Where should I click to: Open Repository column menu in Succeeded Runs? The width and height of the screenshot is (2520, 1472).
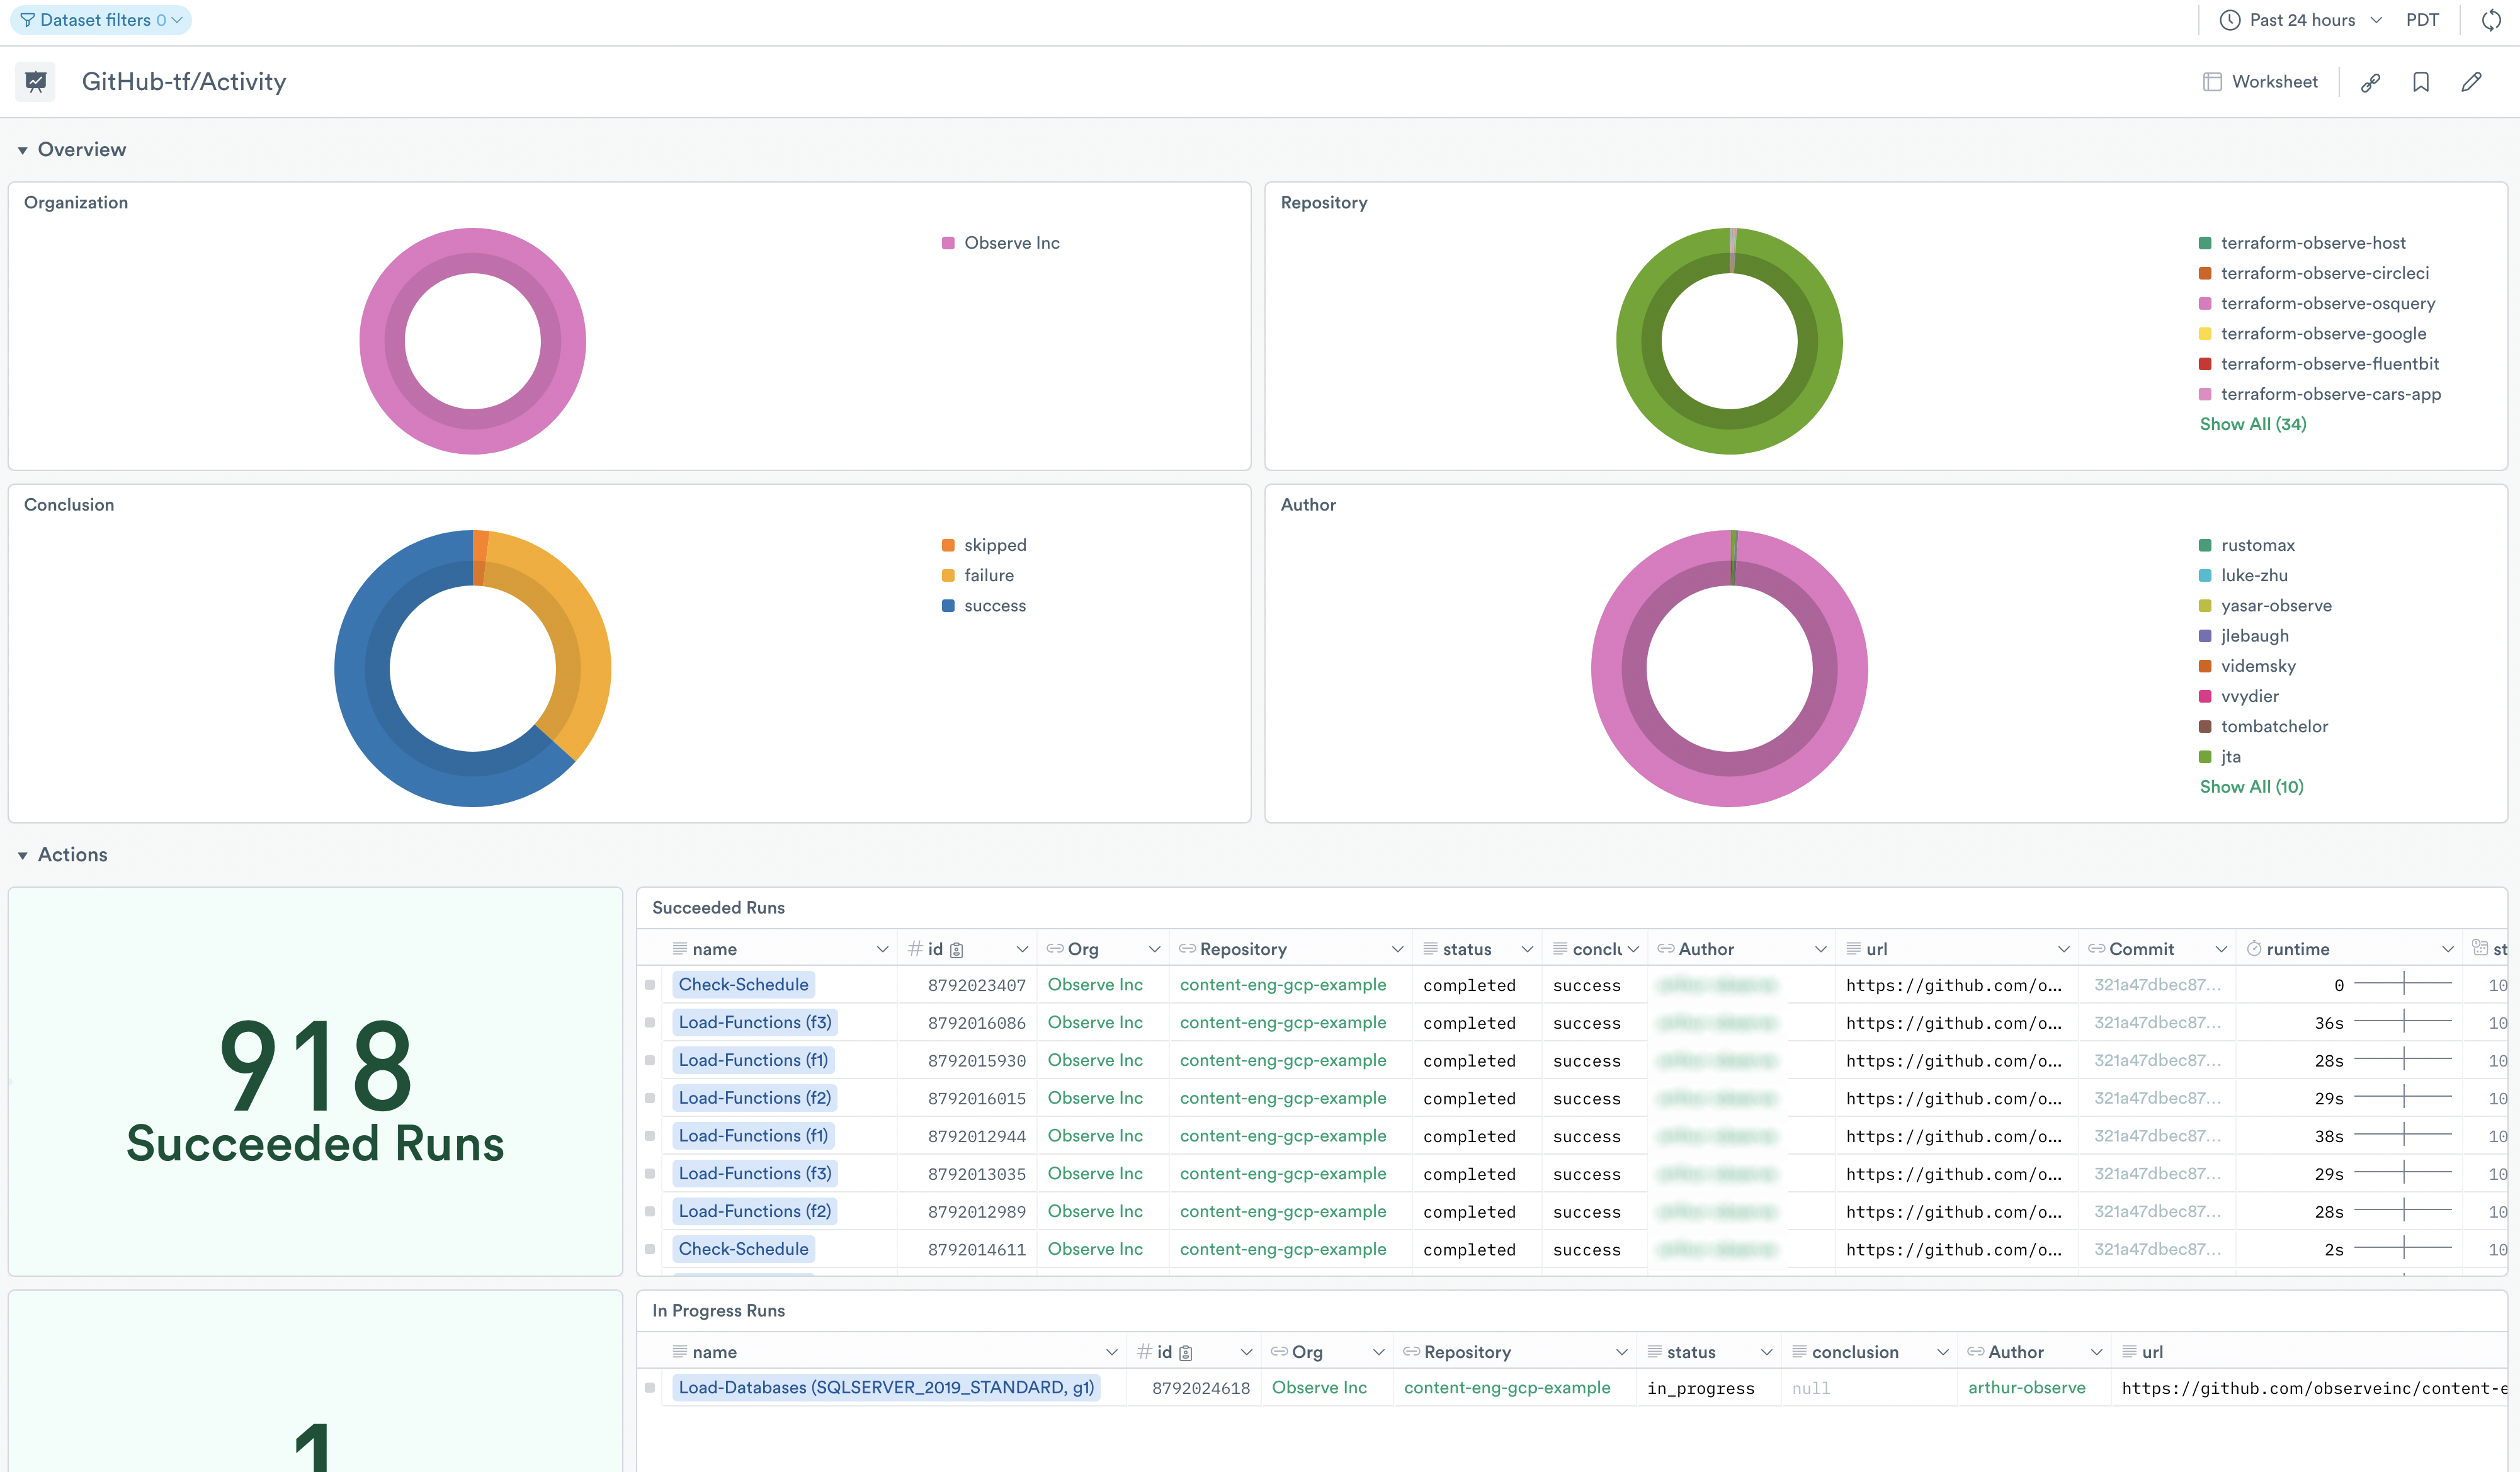pyautogui.click(x=1397, y=949)
